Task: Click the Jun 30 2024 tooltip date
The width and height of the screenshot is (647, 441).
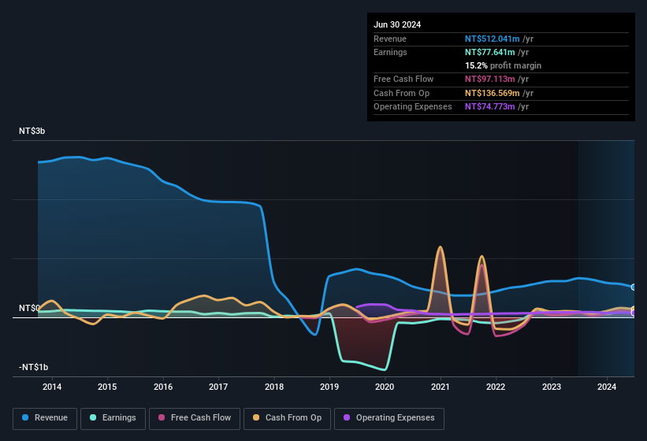Action: point(397,24)
